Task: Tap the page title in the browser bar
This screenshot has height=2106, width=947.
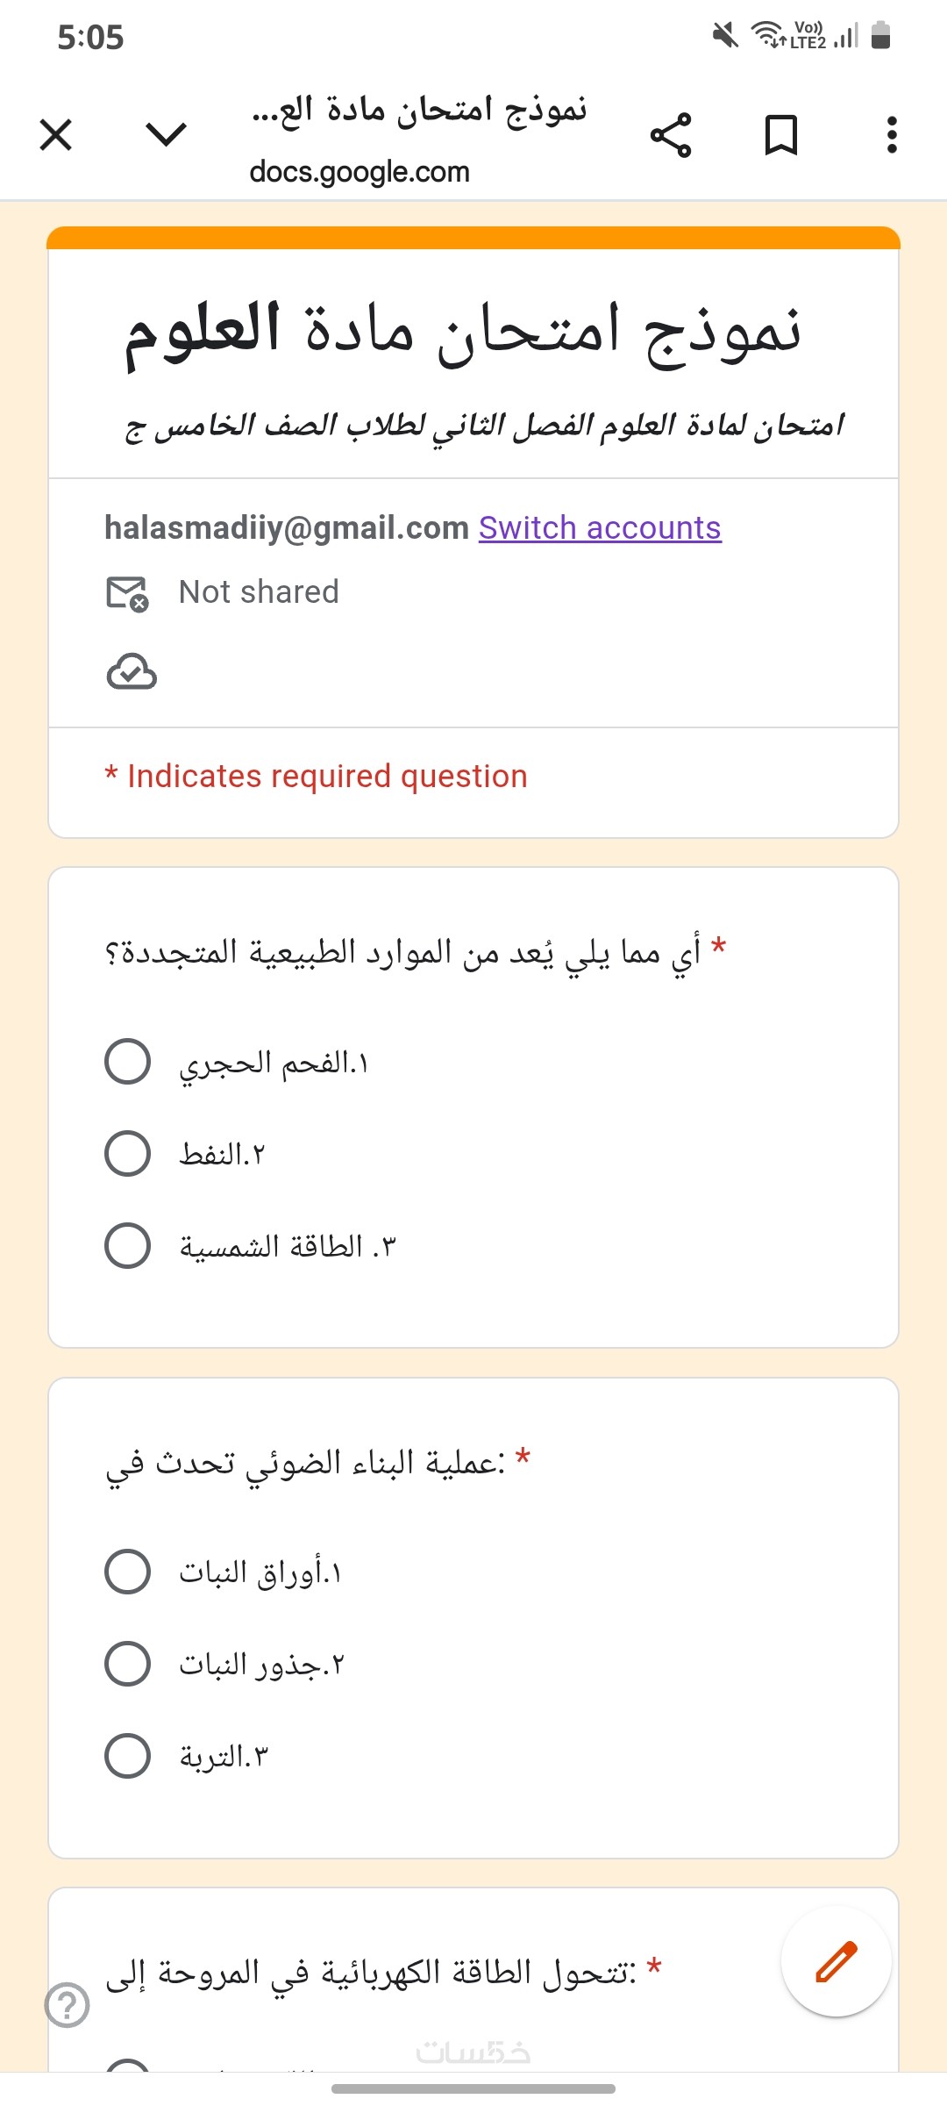Action: pos(419,111)
